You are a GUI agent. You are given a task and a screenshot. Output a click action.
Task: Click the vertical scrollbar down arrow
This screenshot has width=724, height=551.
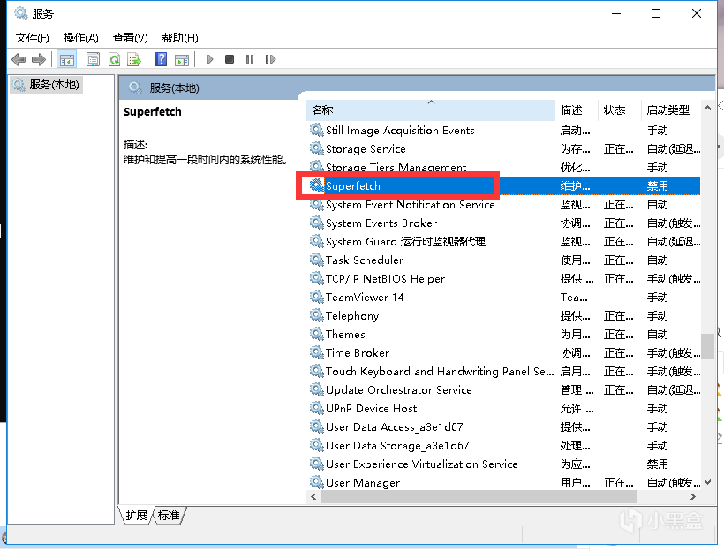pos(707,482)
